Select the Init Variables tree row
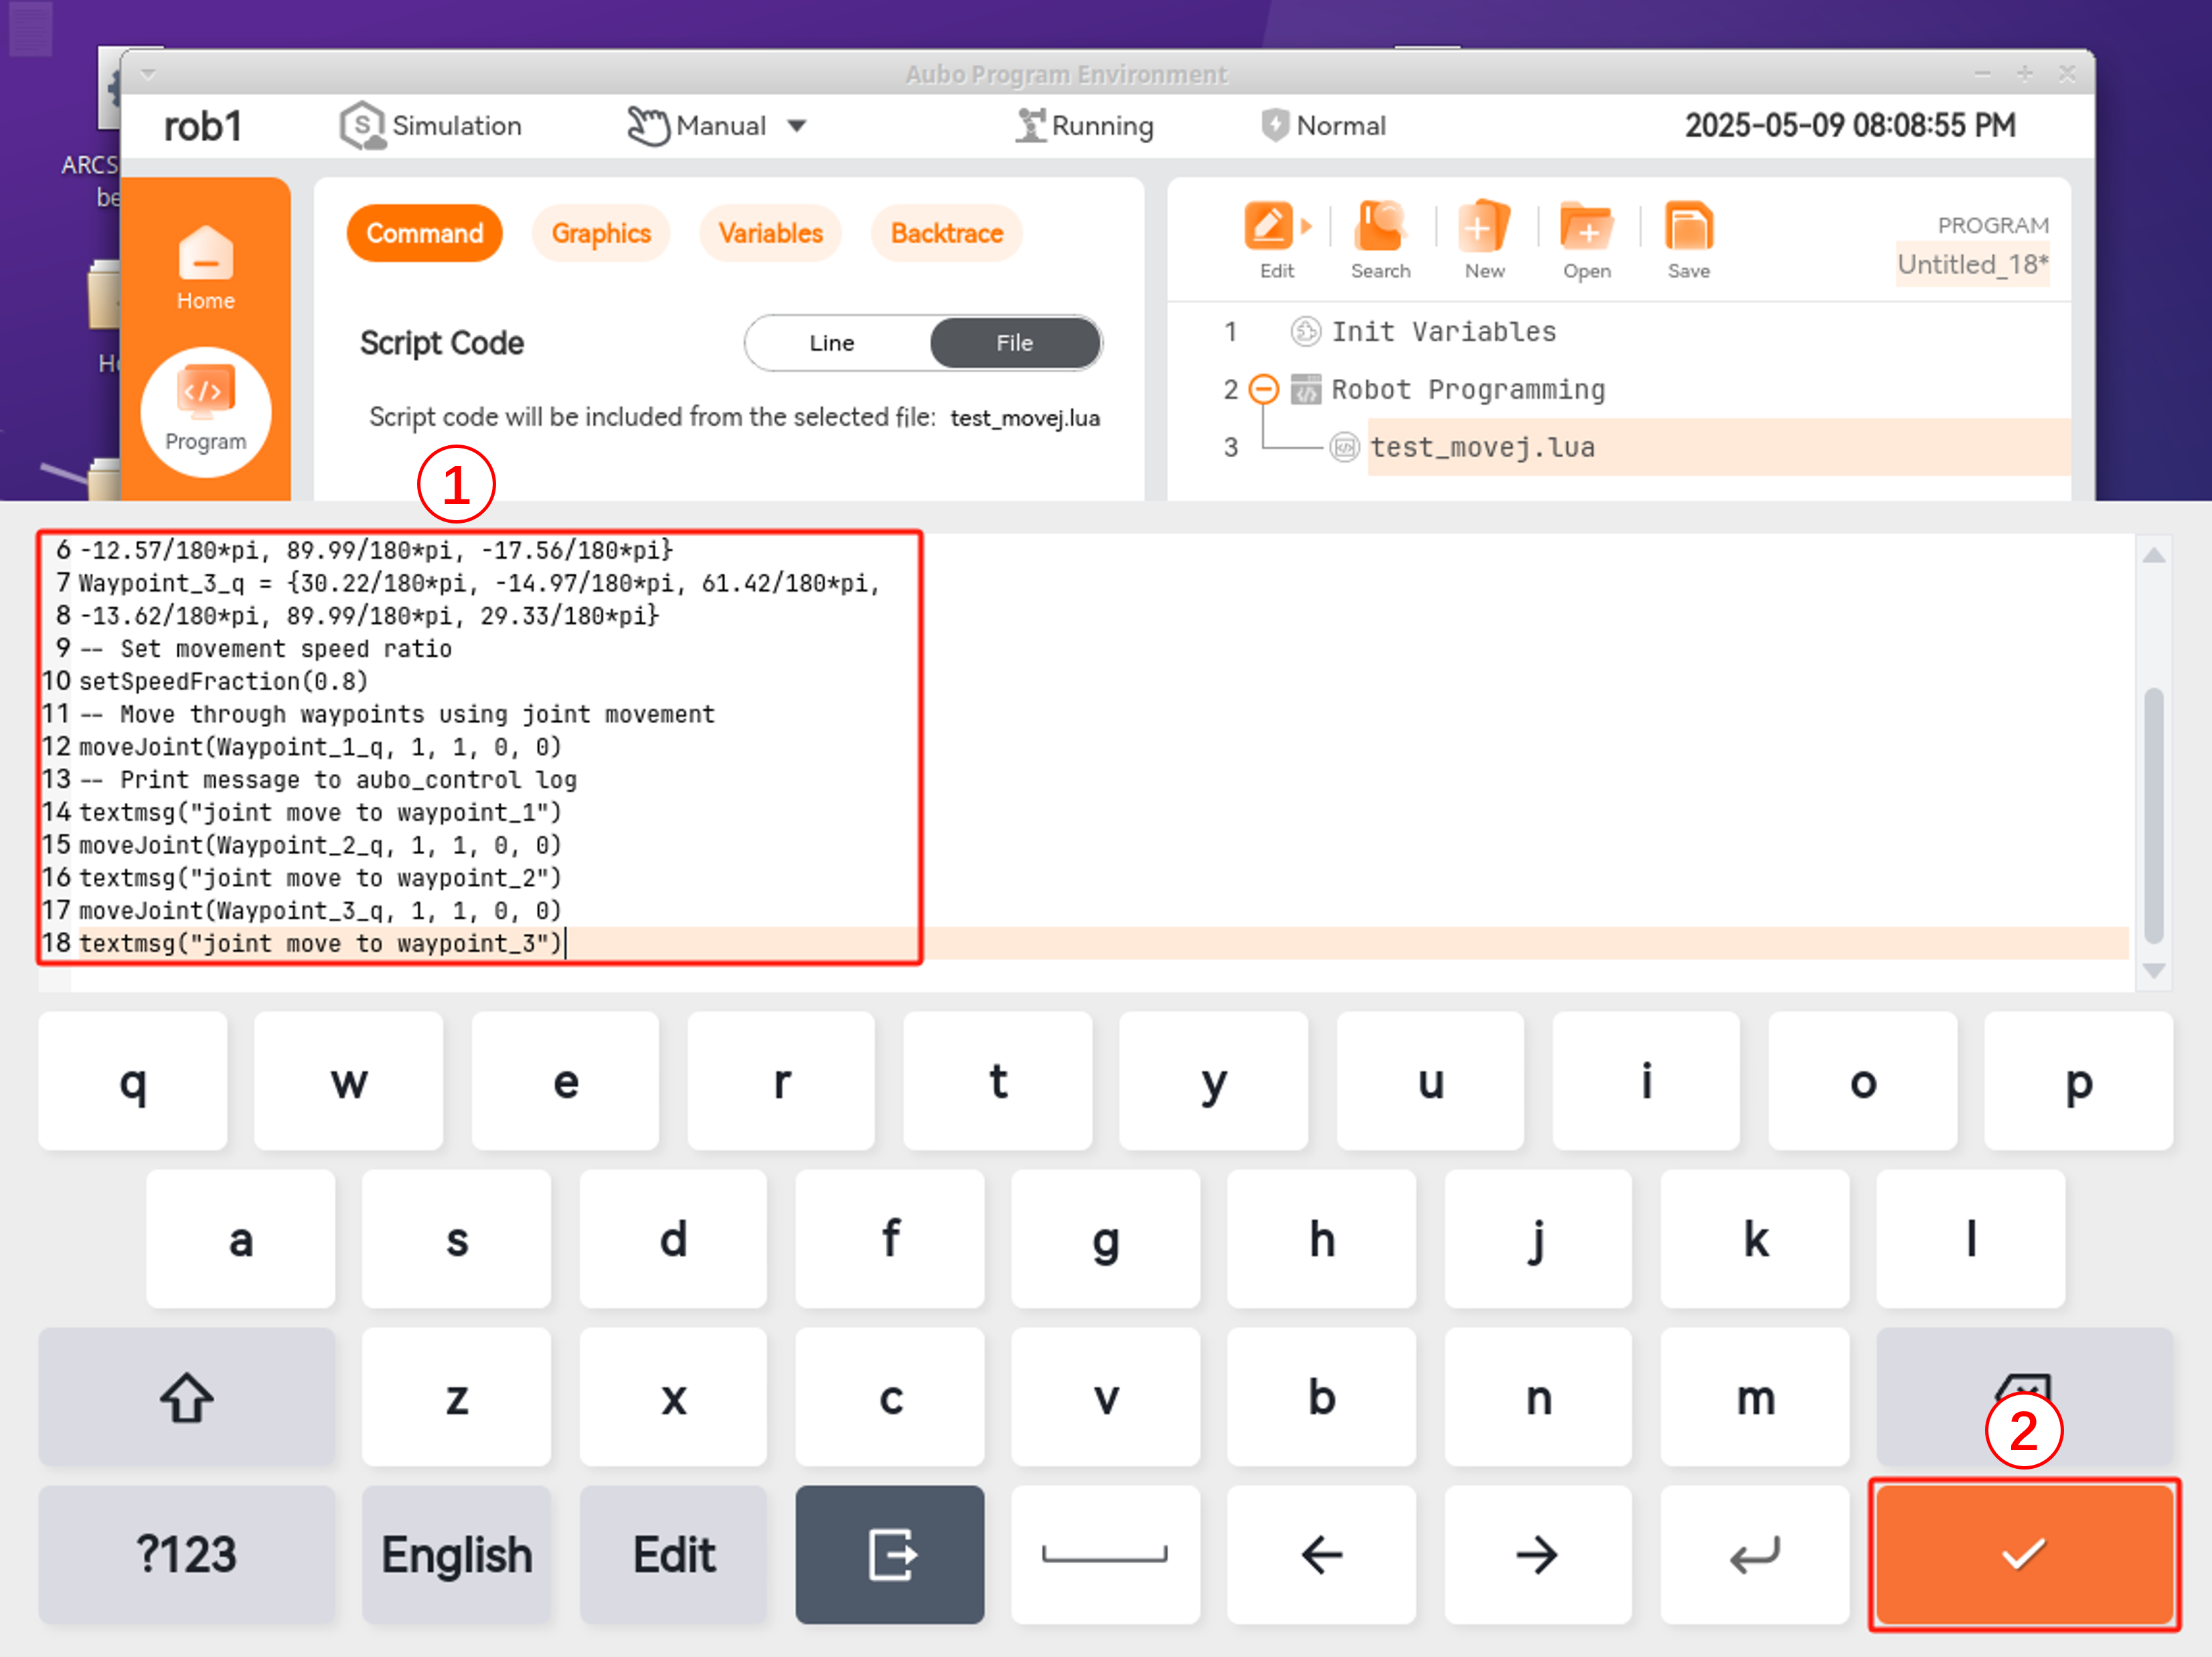The height and width of the screenshot is (1657, 2212). [1443, 331]
